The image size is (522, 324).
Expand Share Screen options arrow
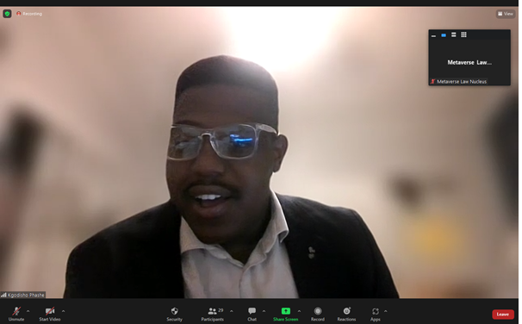(x=299, y=311)
